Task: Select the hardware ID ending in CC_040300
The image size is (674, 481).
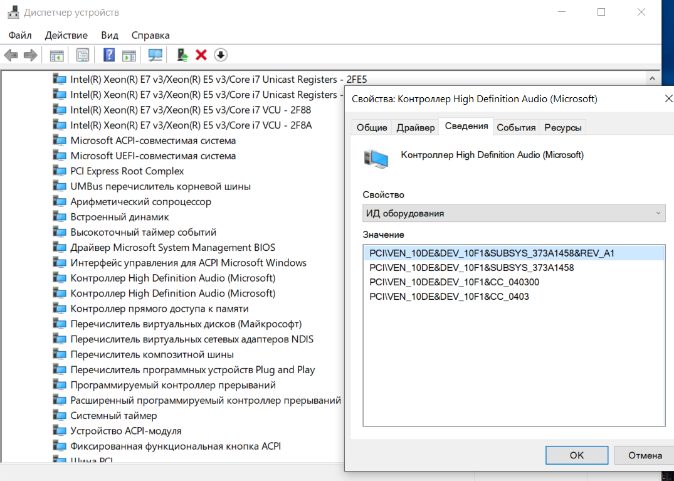Action: (454, 282)
